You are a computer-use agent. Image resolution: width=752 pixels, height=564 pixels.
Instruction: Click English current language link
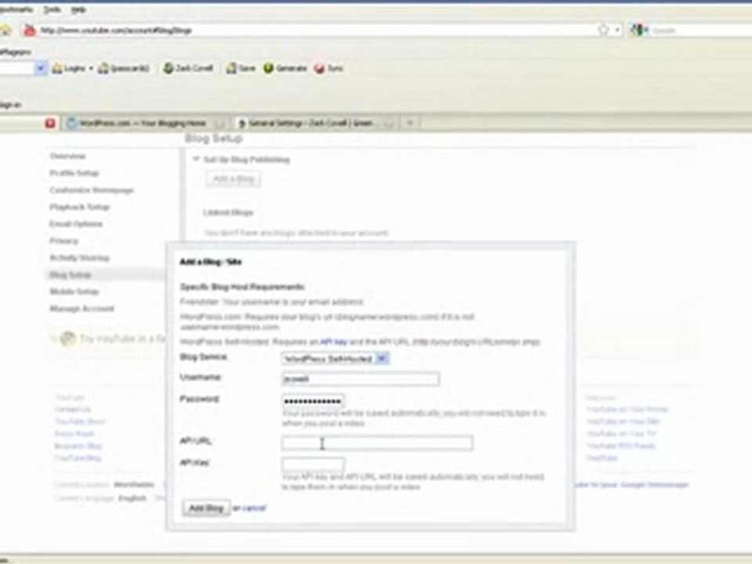(x=132, y=498)
